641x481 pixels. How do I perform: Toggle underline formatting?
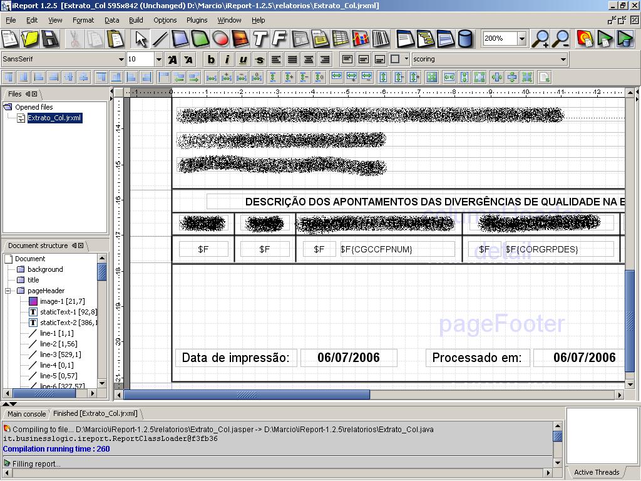(244, 59)
